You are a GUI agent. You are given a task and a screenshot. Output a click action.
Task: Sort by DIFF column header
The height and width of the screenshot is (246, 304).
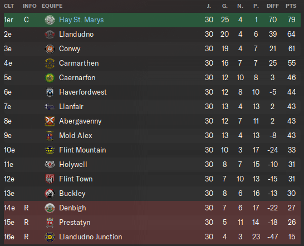coord(273,6)
